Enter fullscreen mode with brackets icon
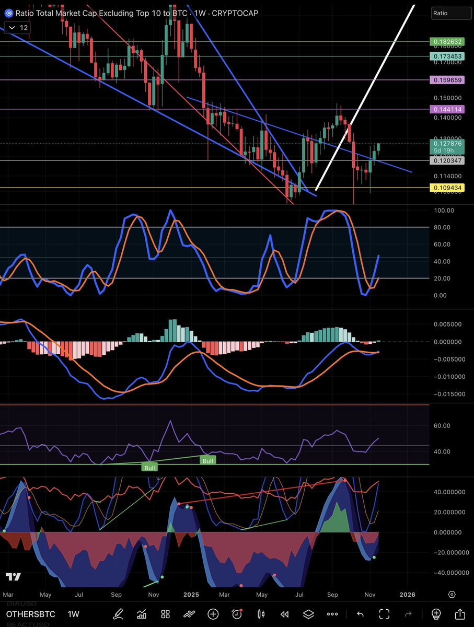Image resolution: width=474 pixels, height=627 pixels. point(385,614)
